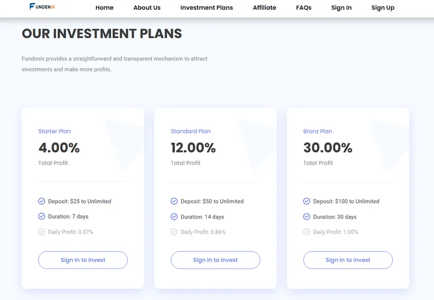Click greyed checkmark beside Daily Profit 1.00%
The width and height of the screenshot is (434, 300).
pos(307,232)
